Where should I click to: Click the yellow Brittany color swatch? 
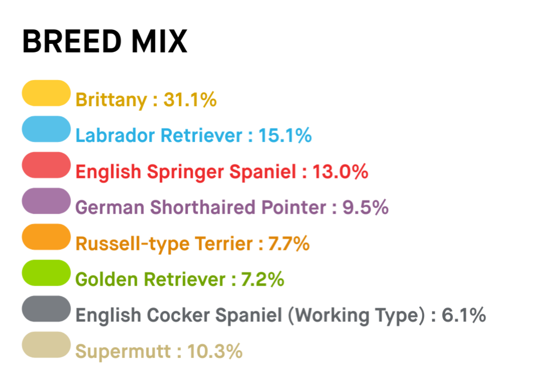[x=46, y=93]
